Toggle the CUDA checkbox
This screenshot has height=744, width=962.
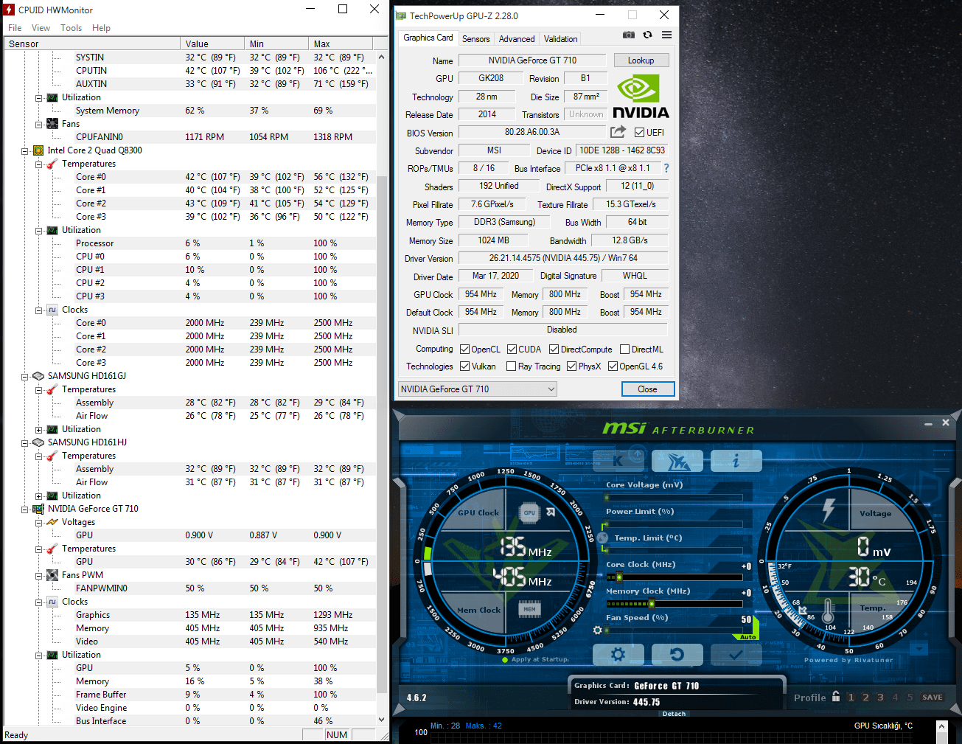512,350
